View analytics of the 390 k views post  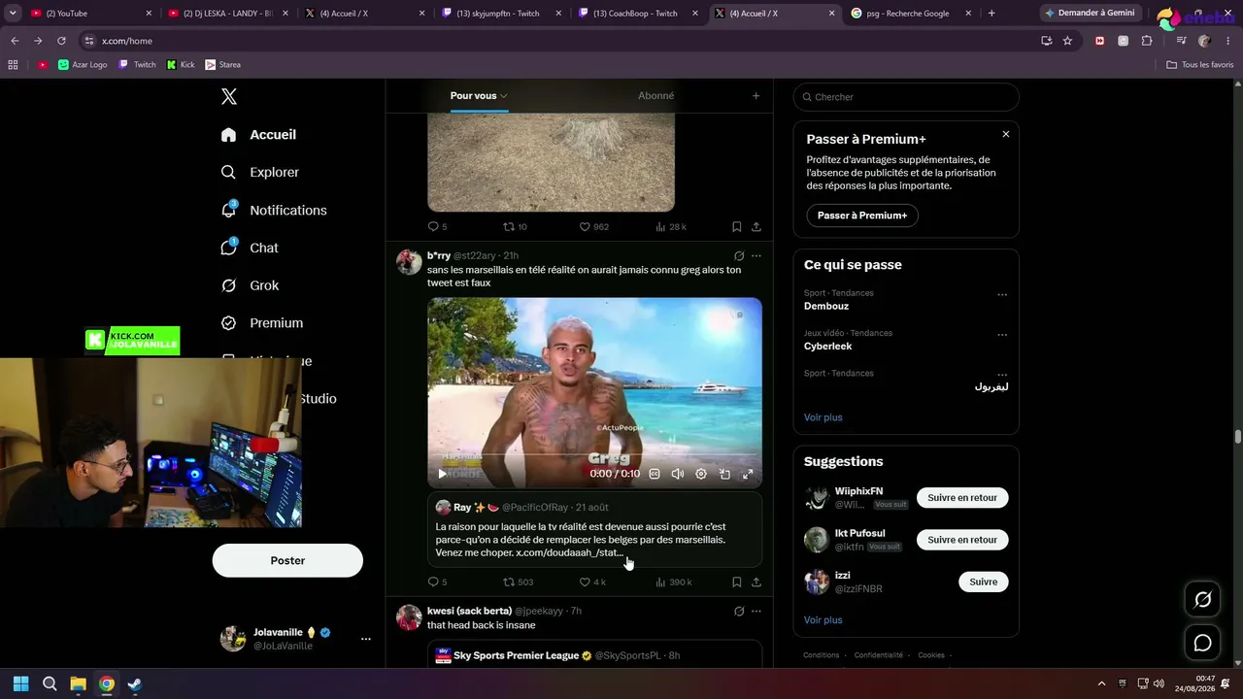(673, 582)
